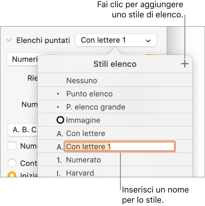Viewport: 205px width, 206px height.
Task: Click the Elenchi puntati label
Action: tap(43, 40)
